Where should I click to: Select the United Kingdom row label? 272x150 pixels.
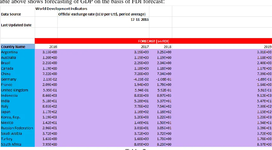pos(15,90)
